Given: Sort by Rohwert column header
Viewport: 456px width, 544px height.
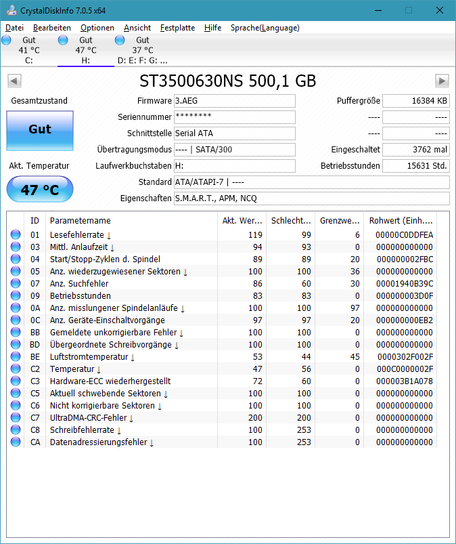Looking at the screenshot, I should point(401,221).
